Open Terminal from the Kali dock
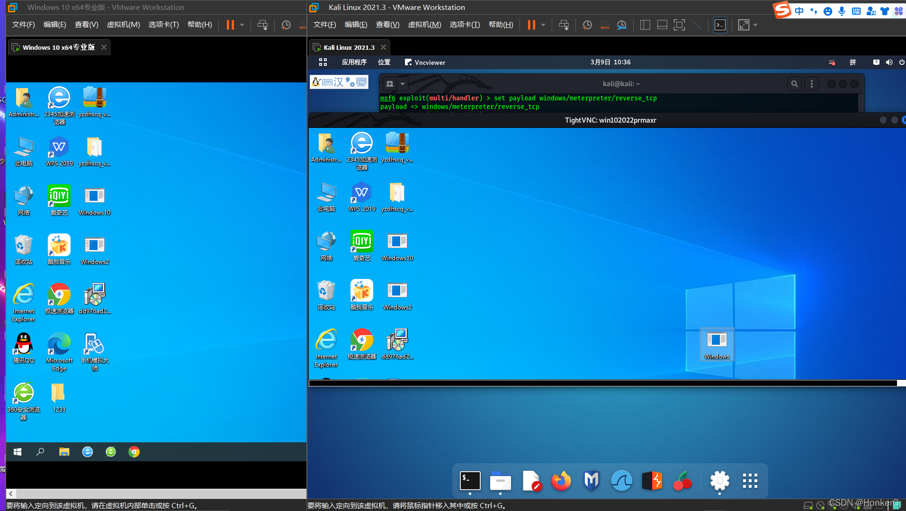 point(470,481)
